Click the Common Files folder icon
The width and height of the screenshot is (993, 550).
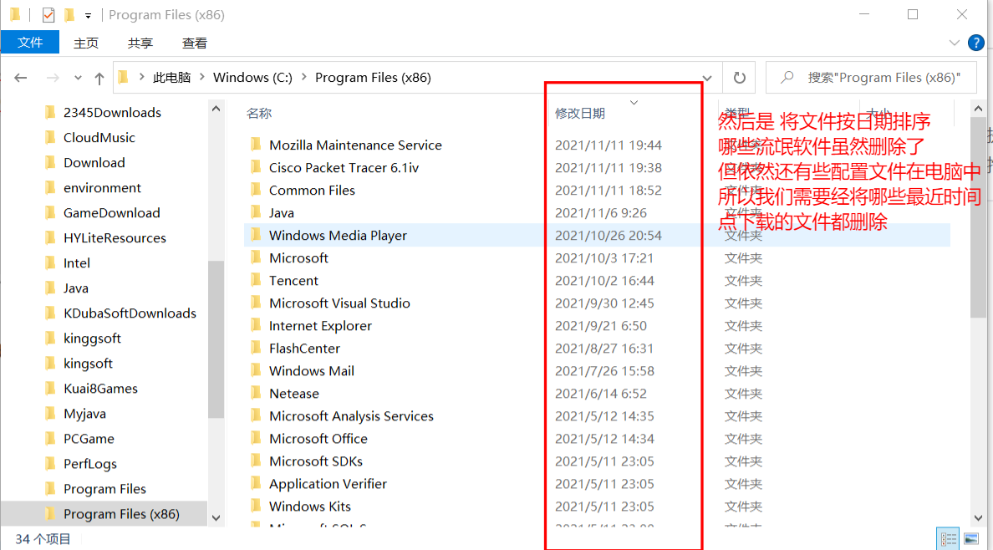coord(256,190)
